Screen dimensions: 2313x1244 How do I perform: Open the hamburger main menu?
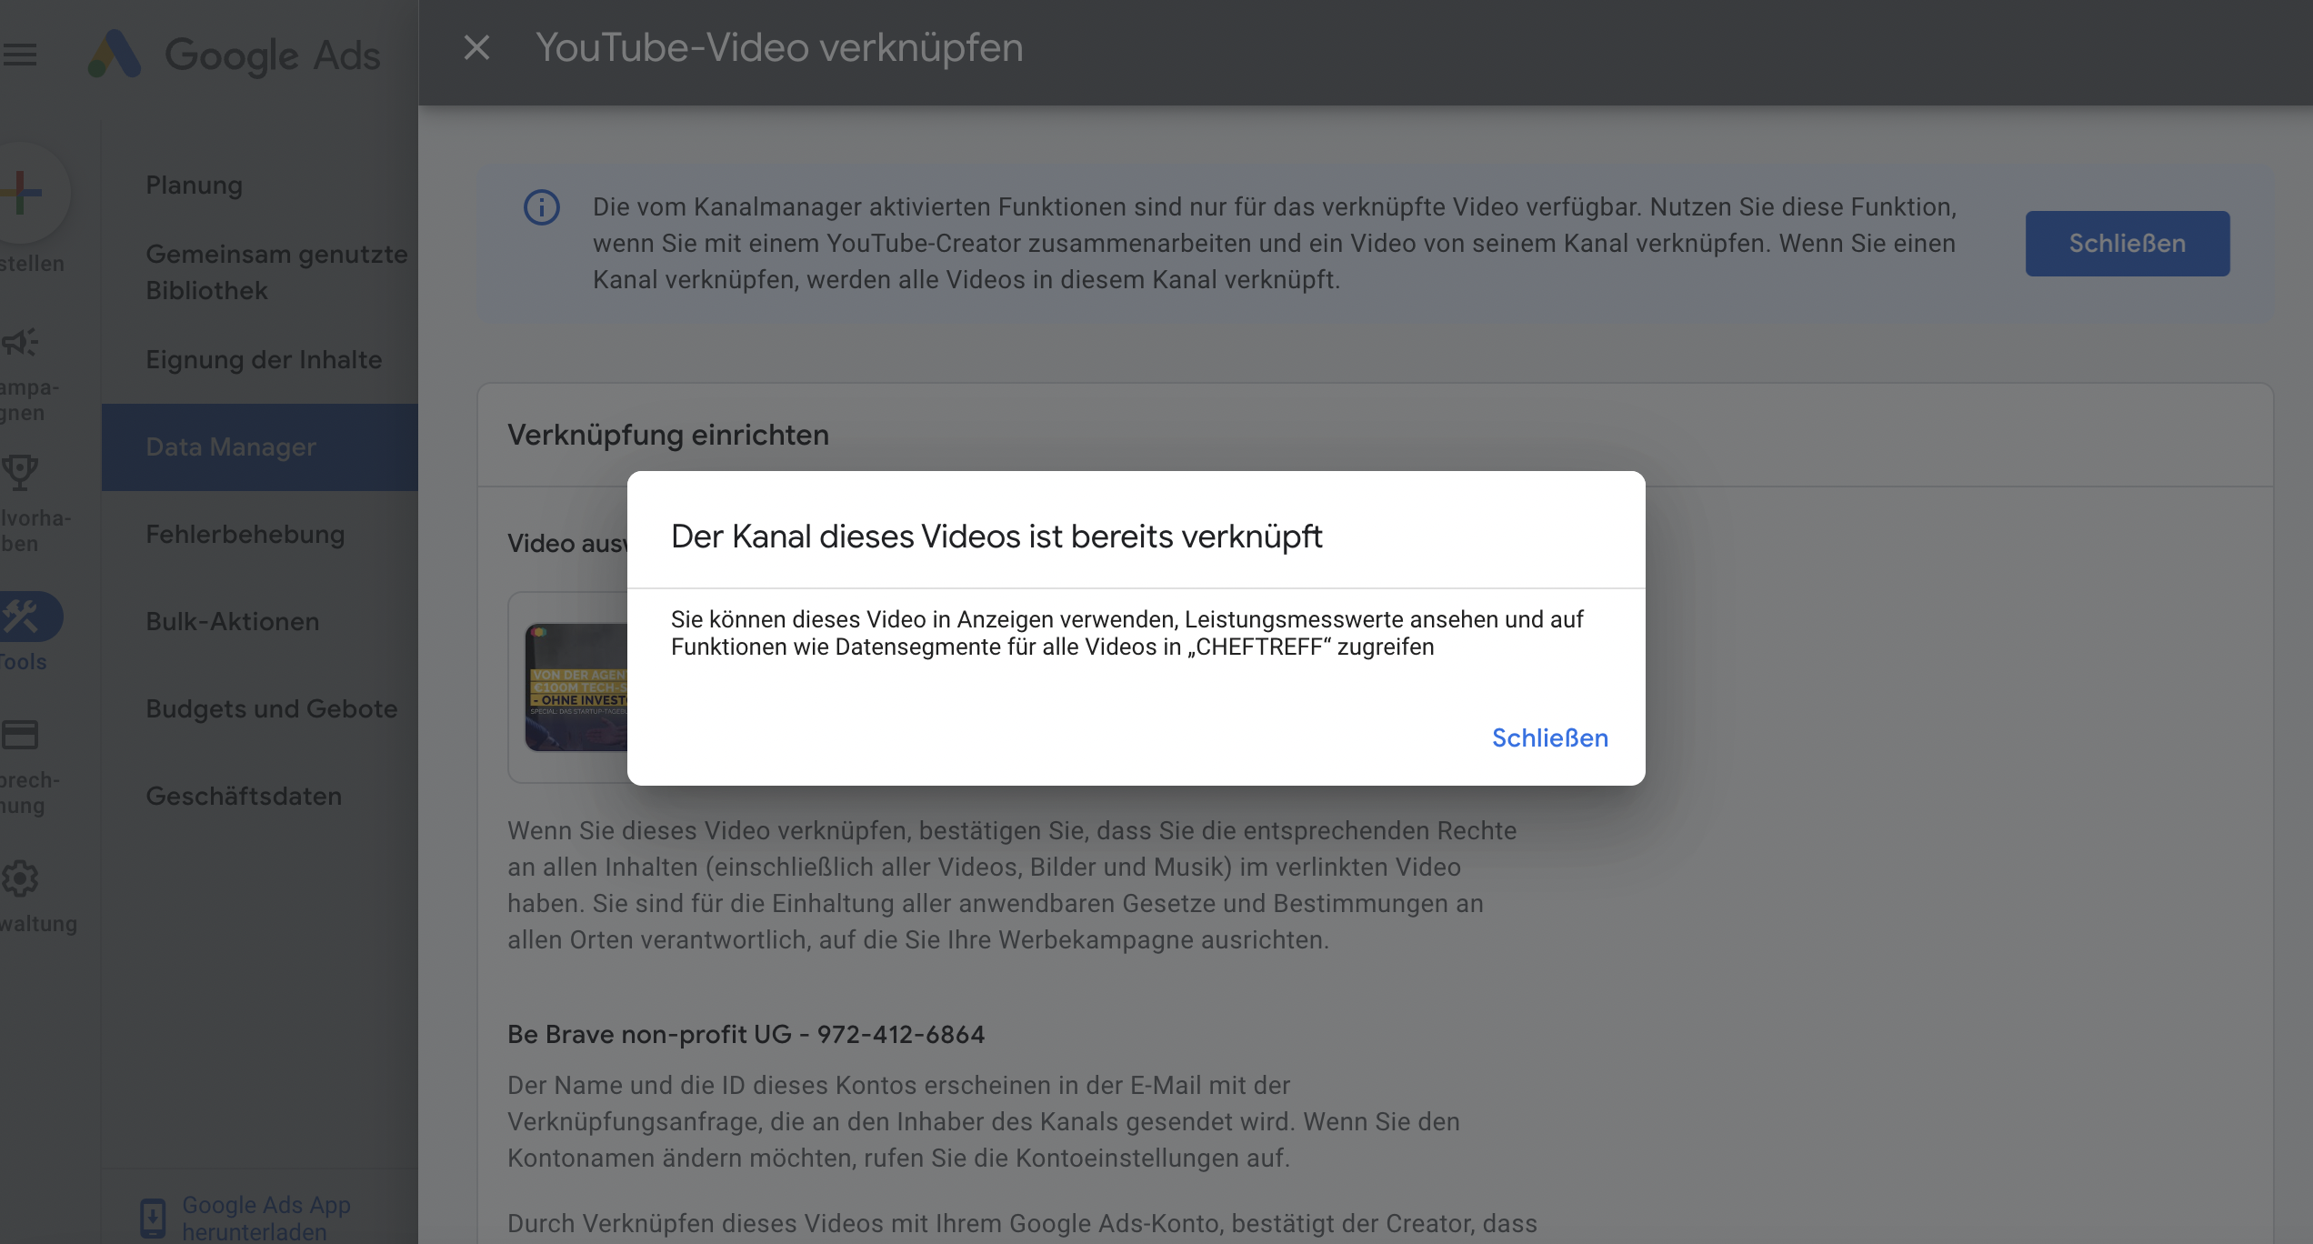pos(20,55)
